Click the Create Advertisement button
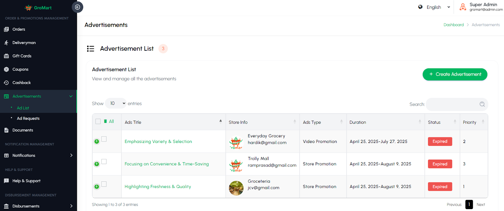The width and height of the screenshot is (504, 211). [x=455, y=74]
